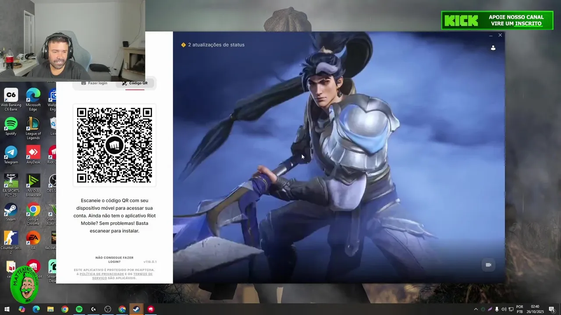
Task: Toggle the video camera icon on splash art
Action: click(x=488, y=265)
